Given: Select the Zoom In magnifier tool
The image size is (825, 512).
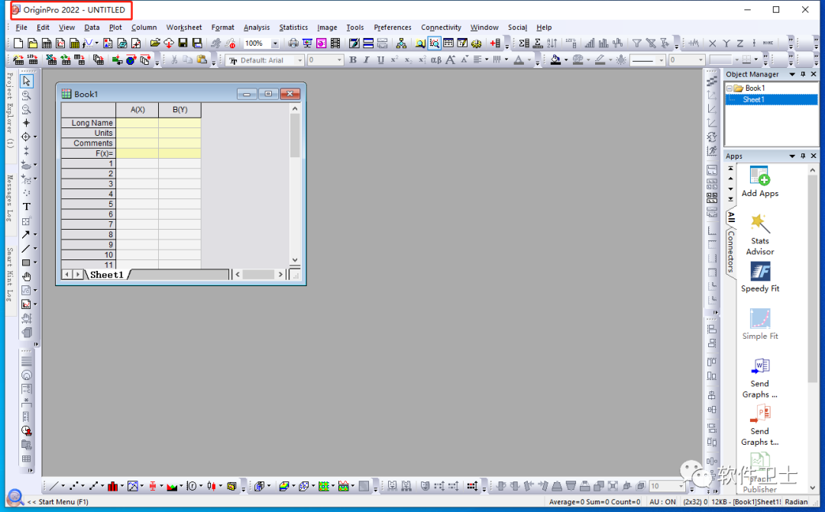Looking at the screenshot, I should point(26,95).
